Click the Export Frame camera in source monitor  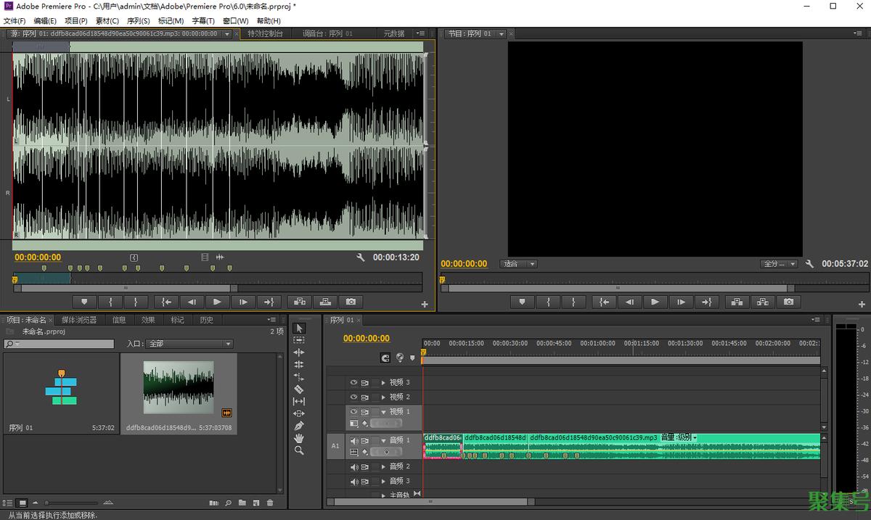click(x=351, y=302)
